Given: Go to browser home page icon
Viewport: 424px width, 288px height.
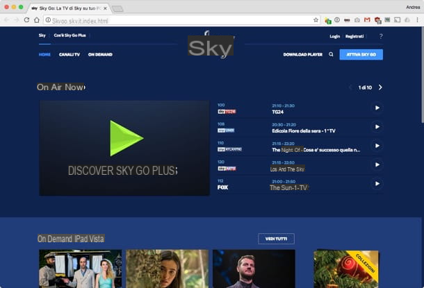Looking at the screenshot, I should [37, 20].
